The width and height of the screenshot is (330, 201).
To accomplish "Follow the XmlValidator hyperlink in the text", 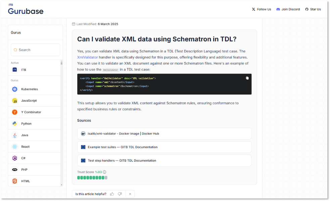I will click(x=87, y=57).
